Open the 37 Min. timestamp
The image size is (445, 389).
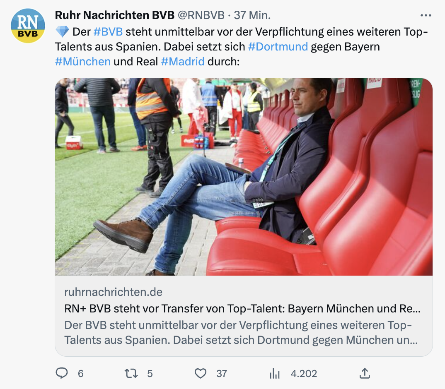point(252,15)
